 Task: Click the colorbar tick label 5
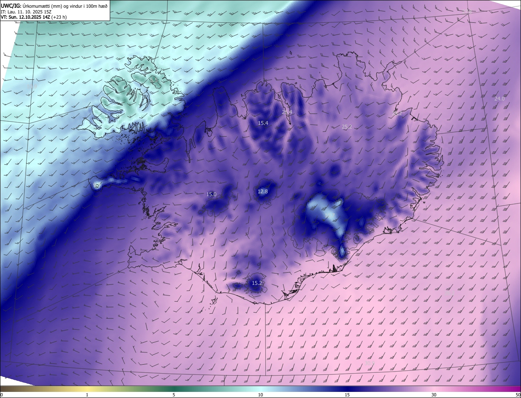pyautogui.click(x=174, y=395)
